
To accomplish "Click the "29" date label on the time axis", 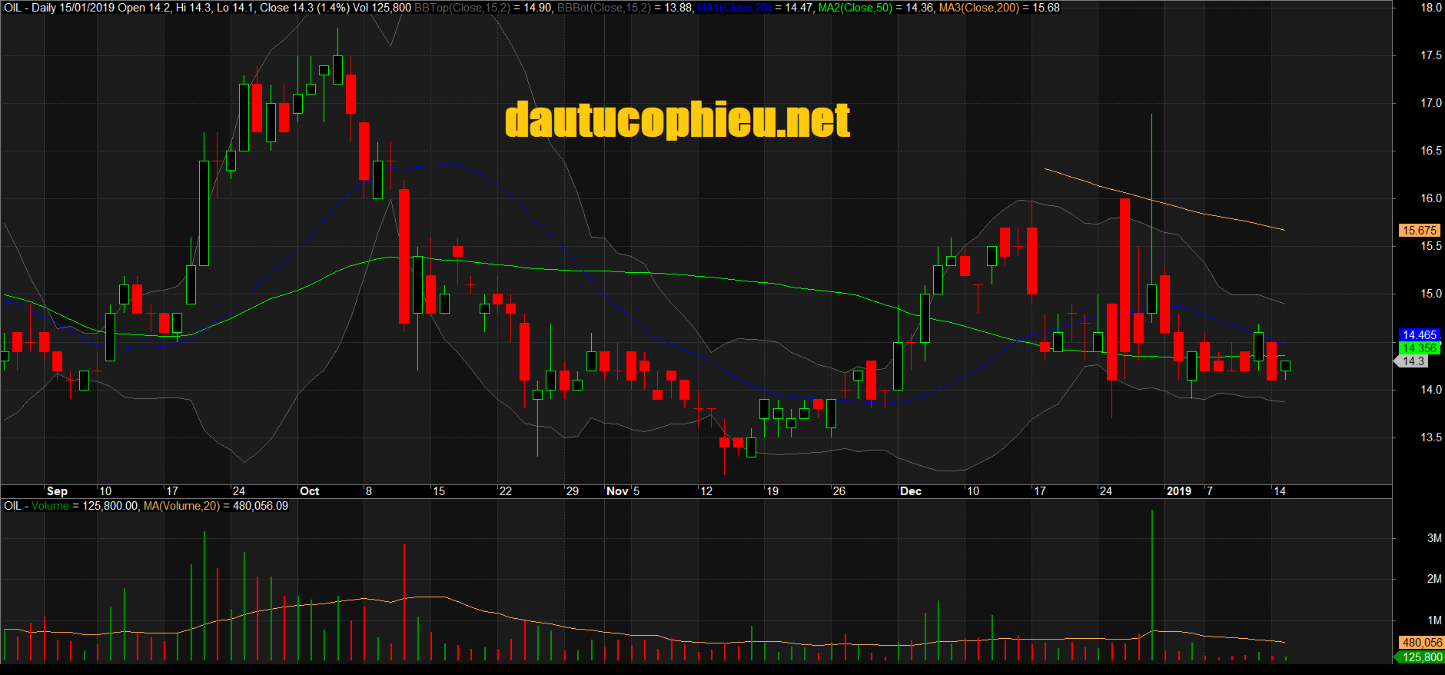I will click(573, 491).
